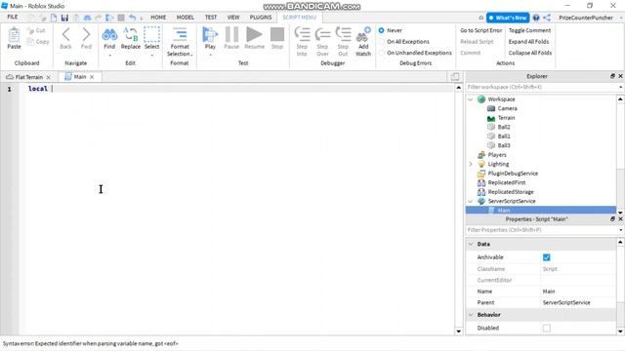Switch to the HOME ribbon tab
The image size is (625, 351).
(158, 18)
